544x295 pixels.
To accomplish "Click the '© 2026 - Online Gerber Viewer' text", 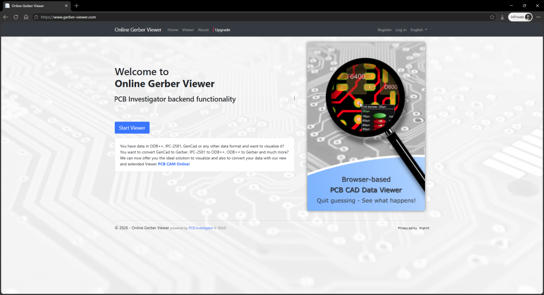I will point(142,228).
